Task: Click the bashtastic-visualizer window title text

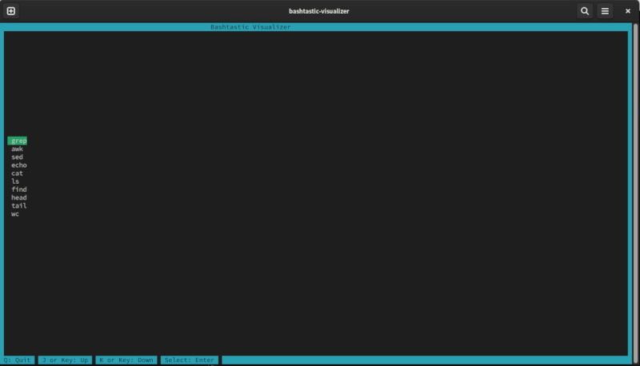Action: [318, 11]
